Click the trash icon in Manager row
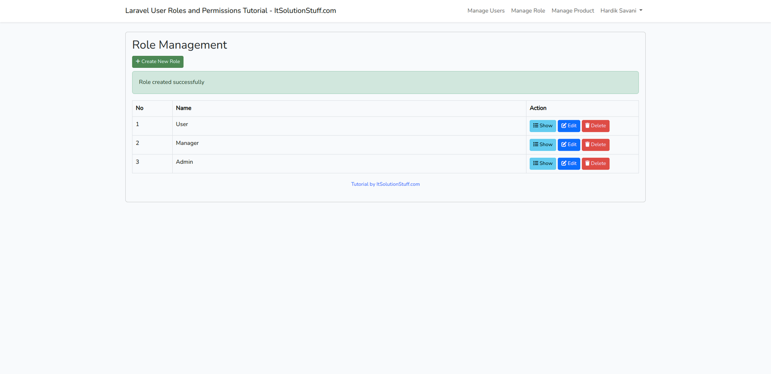The width and height of the screenshot is (771, 374). (587, 144)
